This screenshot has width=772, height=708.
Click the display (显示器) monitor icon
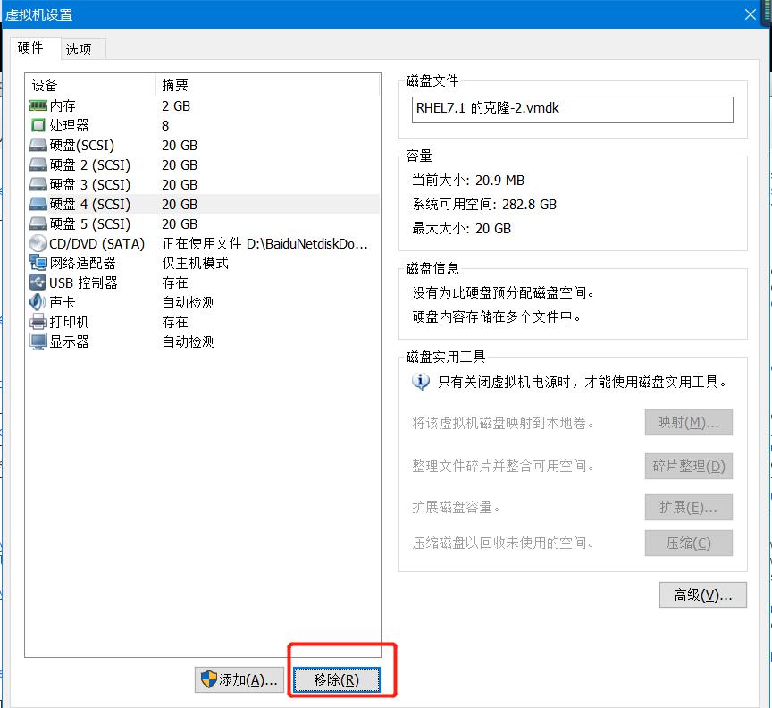(38, 341)
